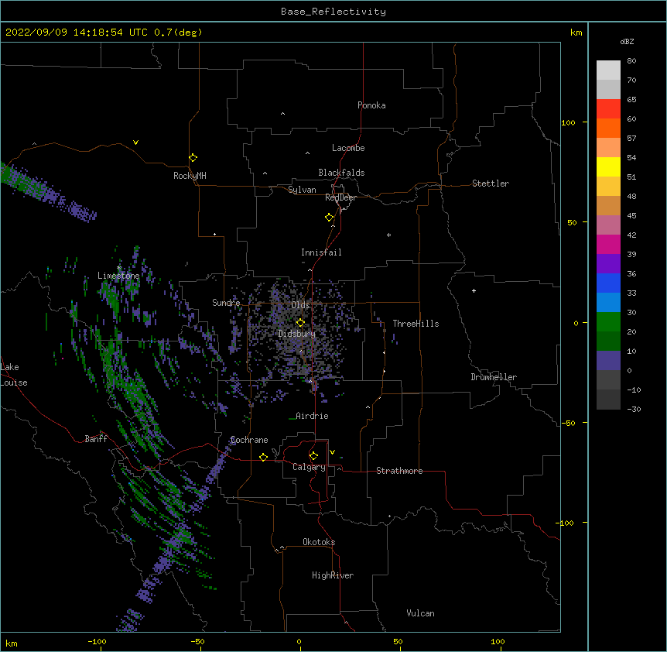This screenshot has height=652, width=667.
Task: Pick the light blue 30-33 dBZ legend swatch
Action: [x=608, y=303]
